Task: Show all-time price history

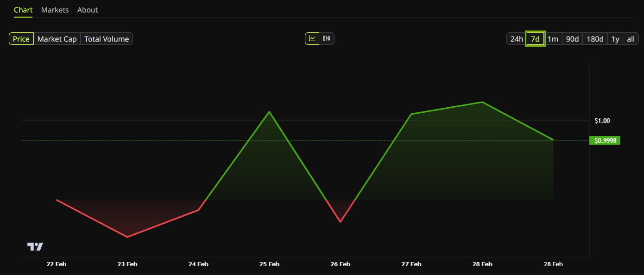Action: 631,39
